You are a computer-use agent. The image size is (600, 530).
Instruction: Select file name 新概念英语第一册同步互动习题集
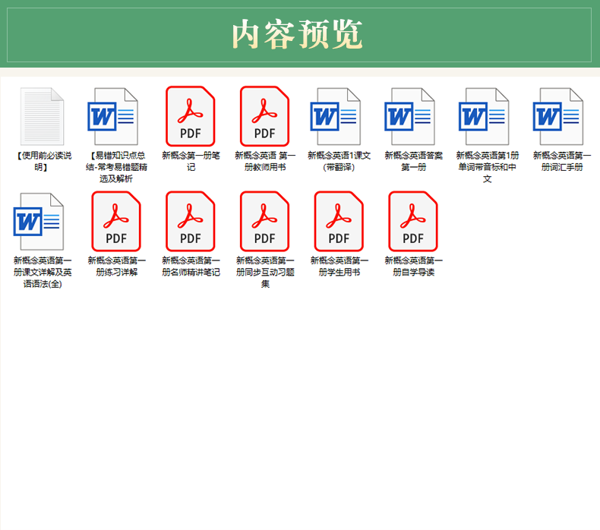point(265,272)
